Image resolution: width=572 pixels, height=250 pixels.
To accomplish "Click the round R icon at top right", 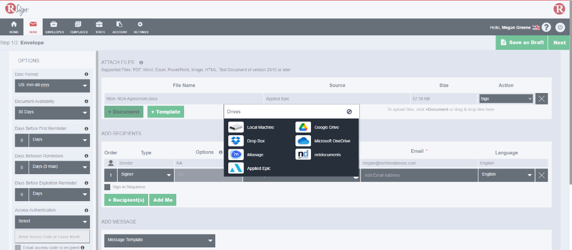I will coord(559,9).
